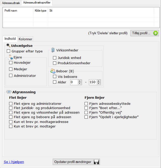161x168 pixels.
Task: Tick the Medejer checkbox
Action: click(x=11, y=69)
